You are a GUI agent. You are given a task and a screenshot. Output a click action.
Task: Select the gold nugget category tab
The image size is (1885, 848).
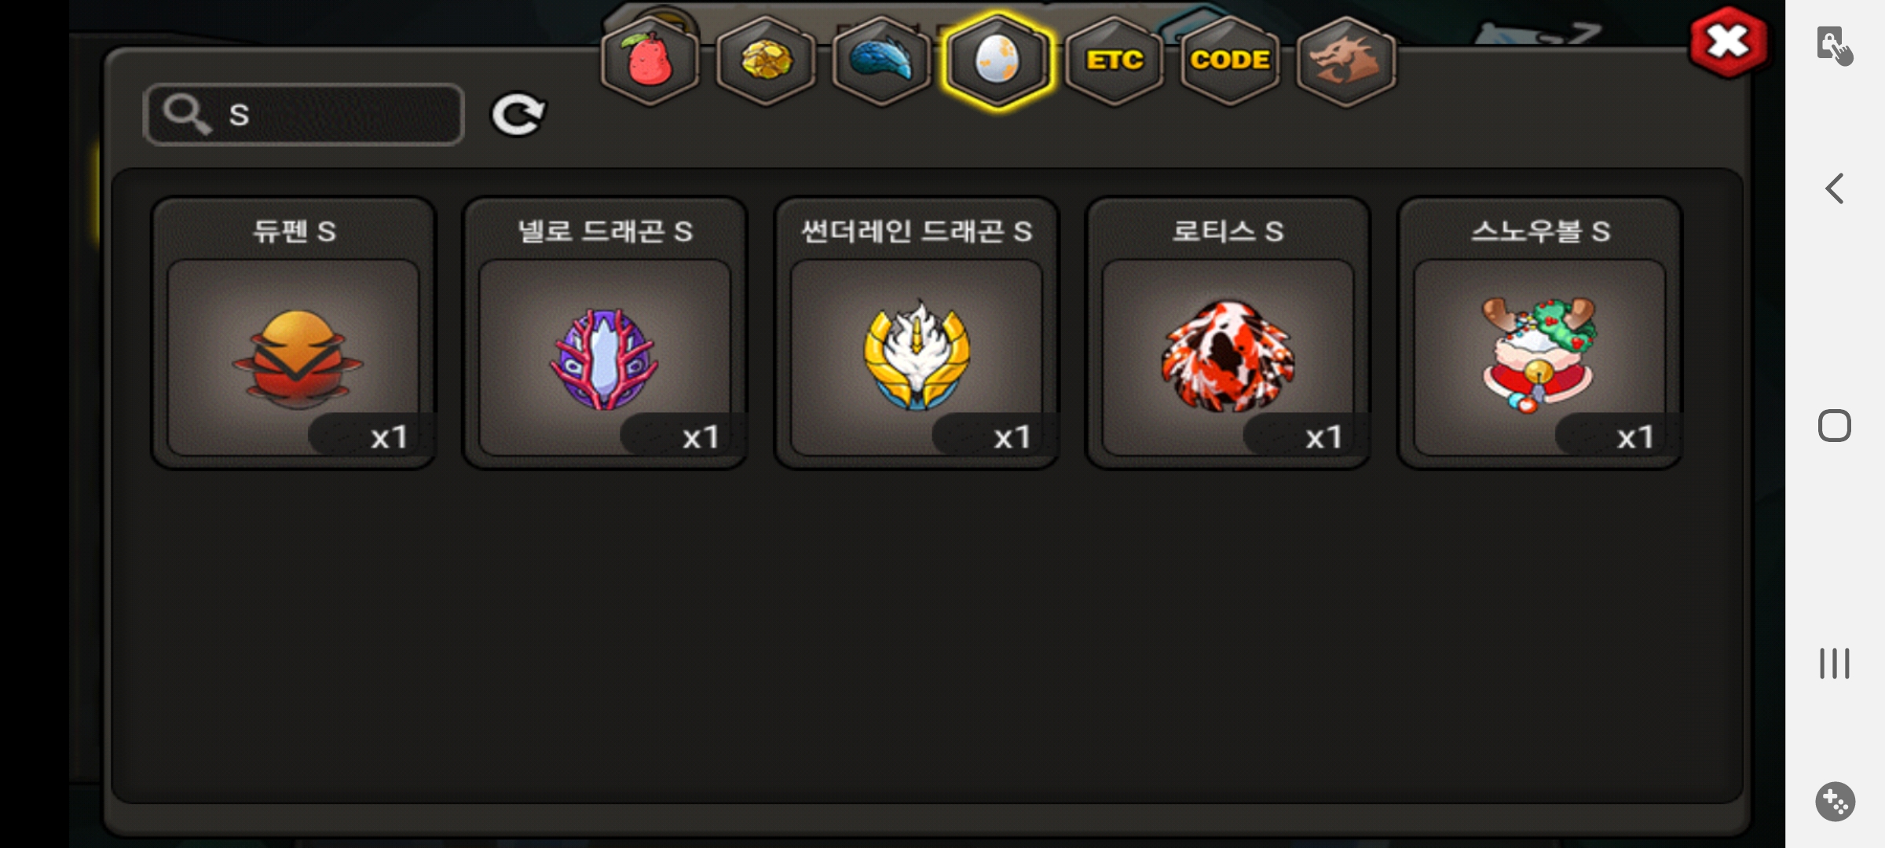pyautogui.click(x=766, y=60)
